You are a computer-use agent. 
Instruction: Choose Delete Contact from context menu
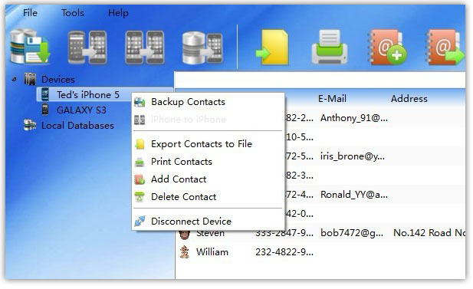tap(209, 197)
